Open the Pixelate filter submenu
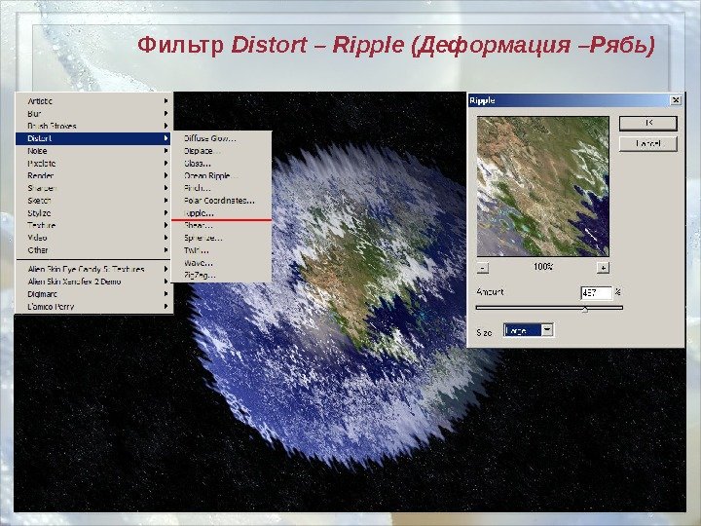 point(93,164)
